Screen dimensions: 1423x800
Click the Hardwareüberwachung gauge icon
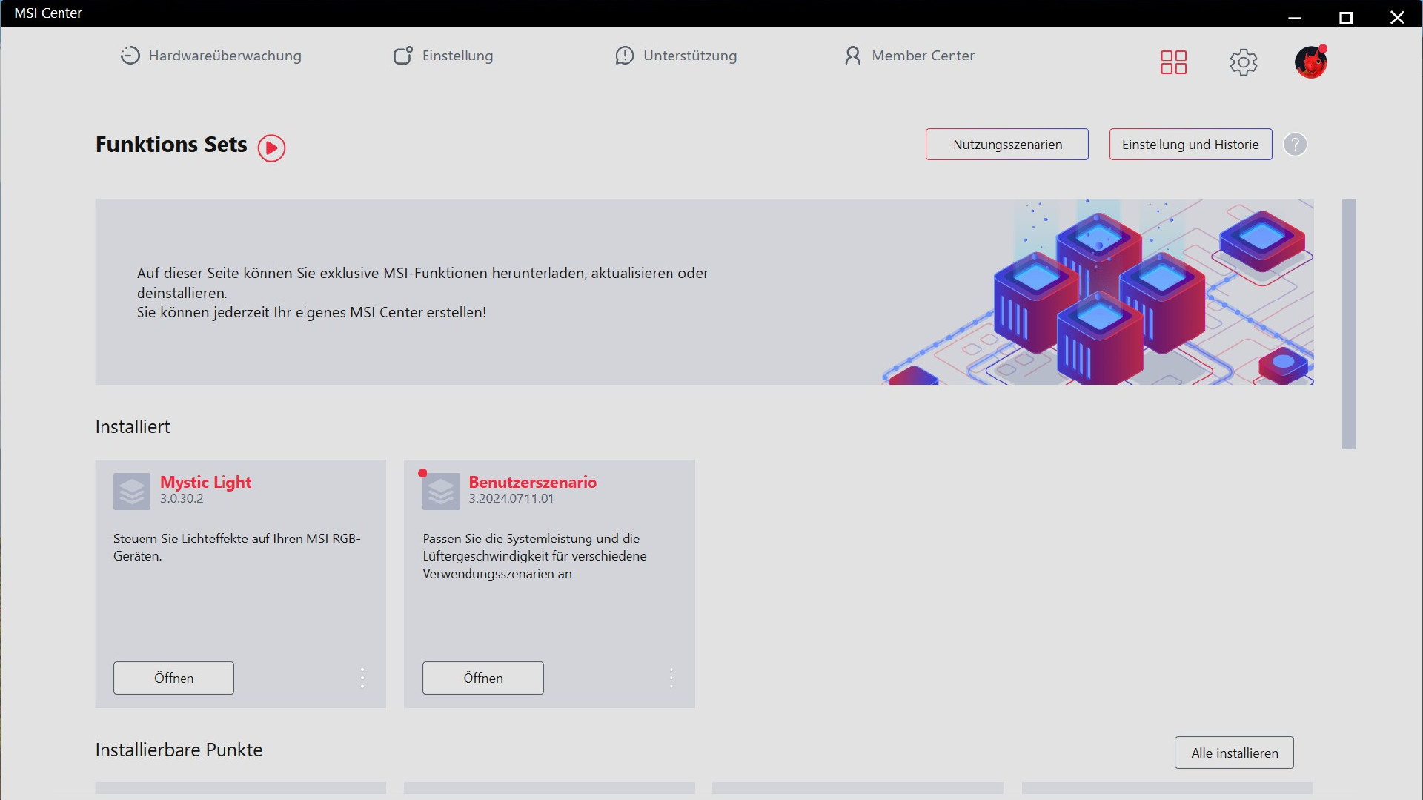(130, 56)
